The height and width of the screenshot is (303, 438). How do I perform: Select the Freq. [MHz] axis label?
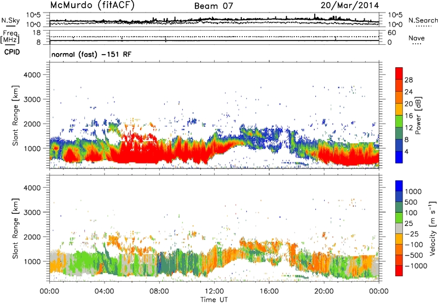coord(10,37)
